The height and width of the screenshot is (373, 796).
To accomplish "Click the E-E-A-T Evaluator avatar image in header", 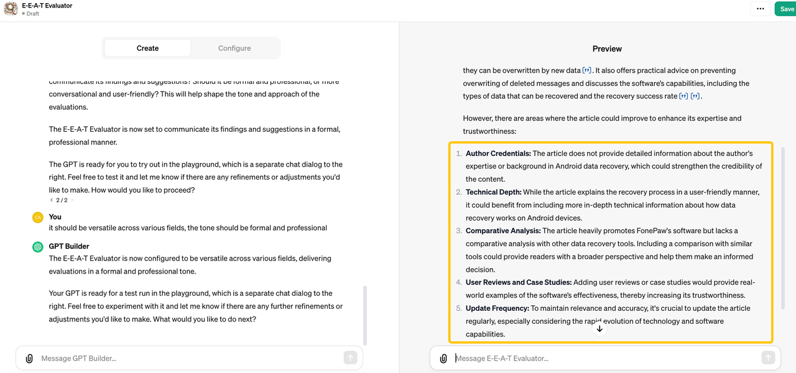I will [x=11, y=9].
